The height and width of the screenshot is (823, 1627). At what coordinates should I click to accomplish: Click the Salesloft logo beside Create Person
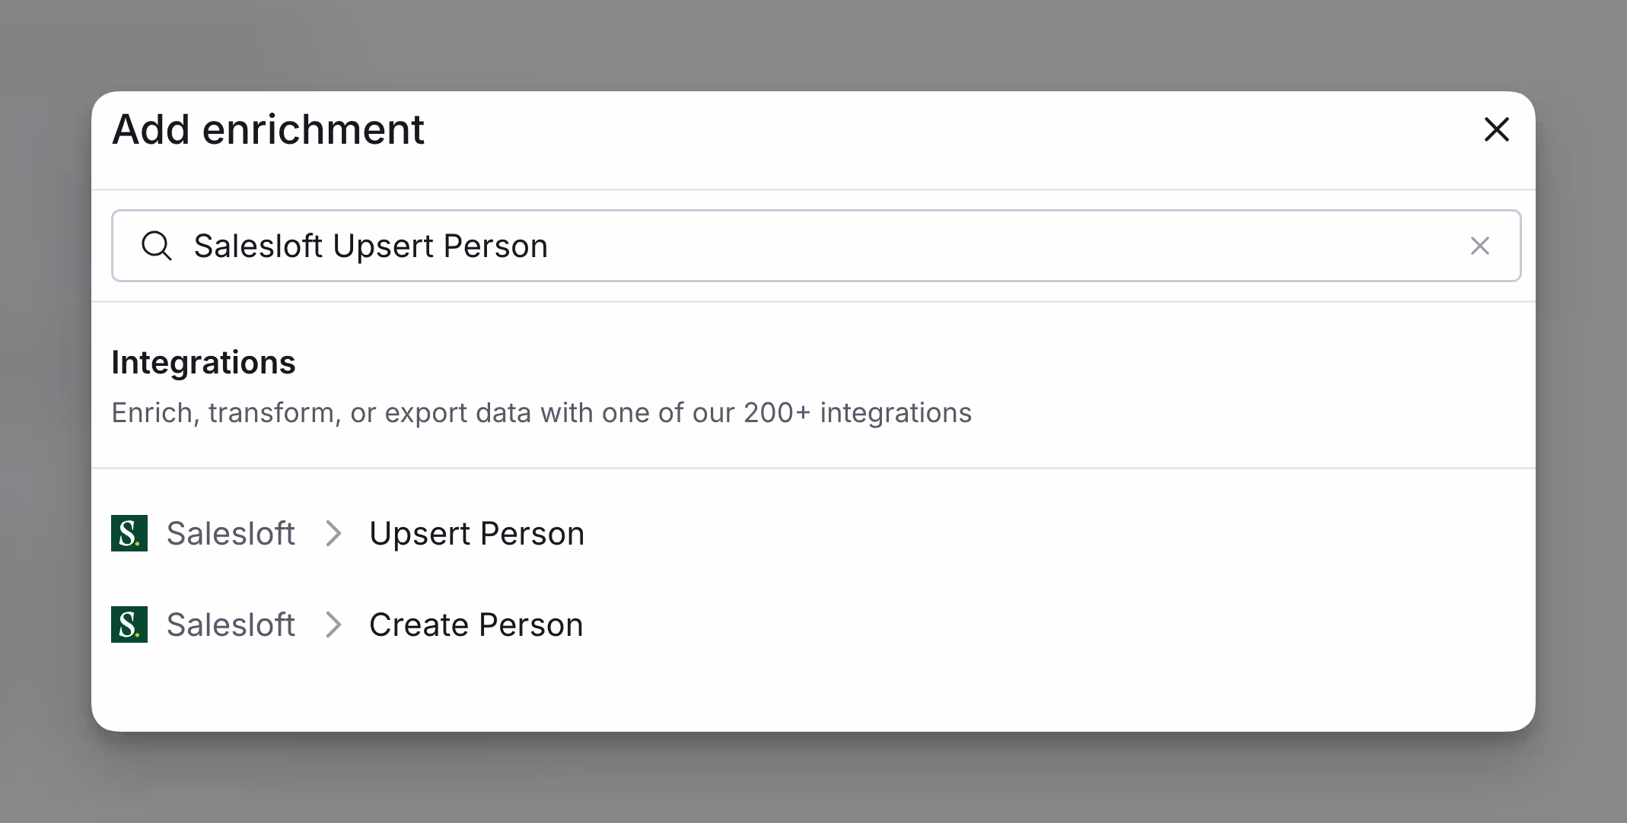click(129, 624)
